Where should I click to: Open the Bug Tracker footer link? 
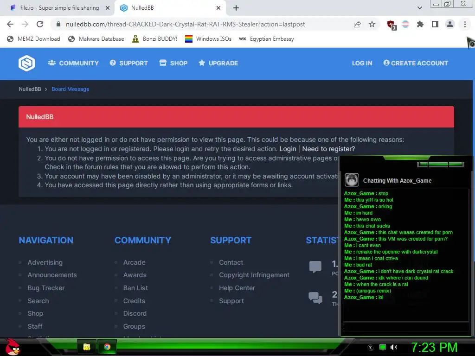click(46, 288)
